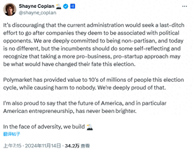Click the 上午7:15 timestamp
This screenshot has height=151, width=193.
(12, 146)
